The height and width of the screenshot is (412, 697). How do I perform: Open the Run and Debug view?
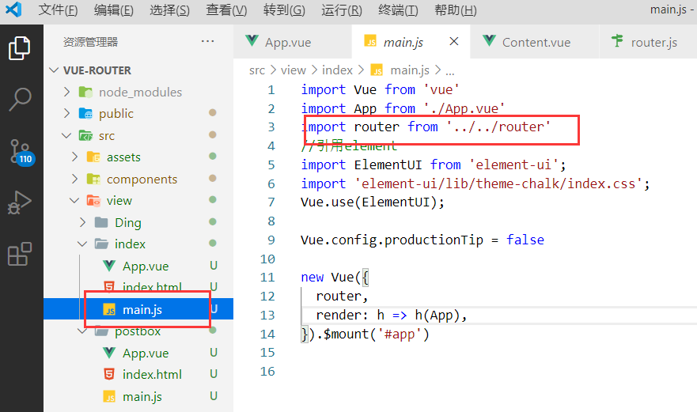click(20, 202)
